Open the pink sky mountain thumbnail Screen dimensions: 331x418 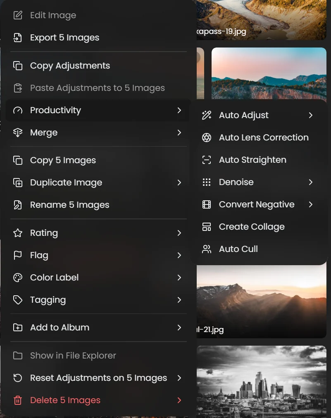[x=269, y=73]
